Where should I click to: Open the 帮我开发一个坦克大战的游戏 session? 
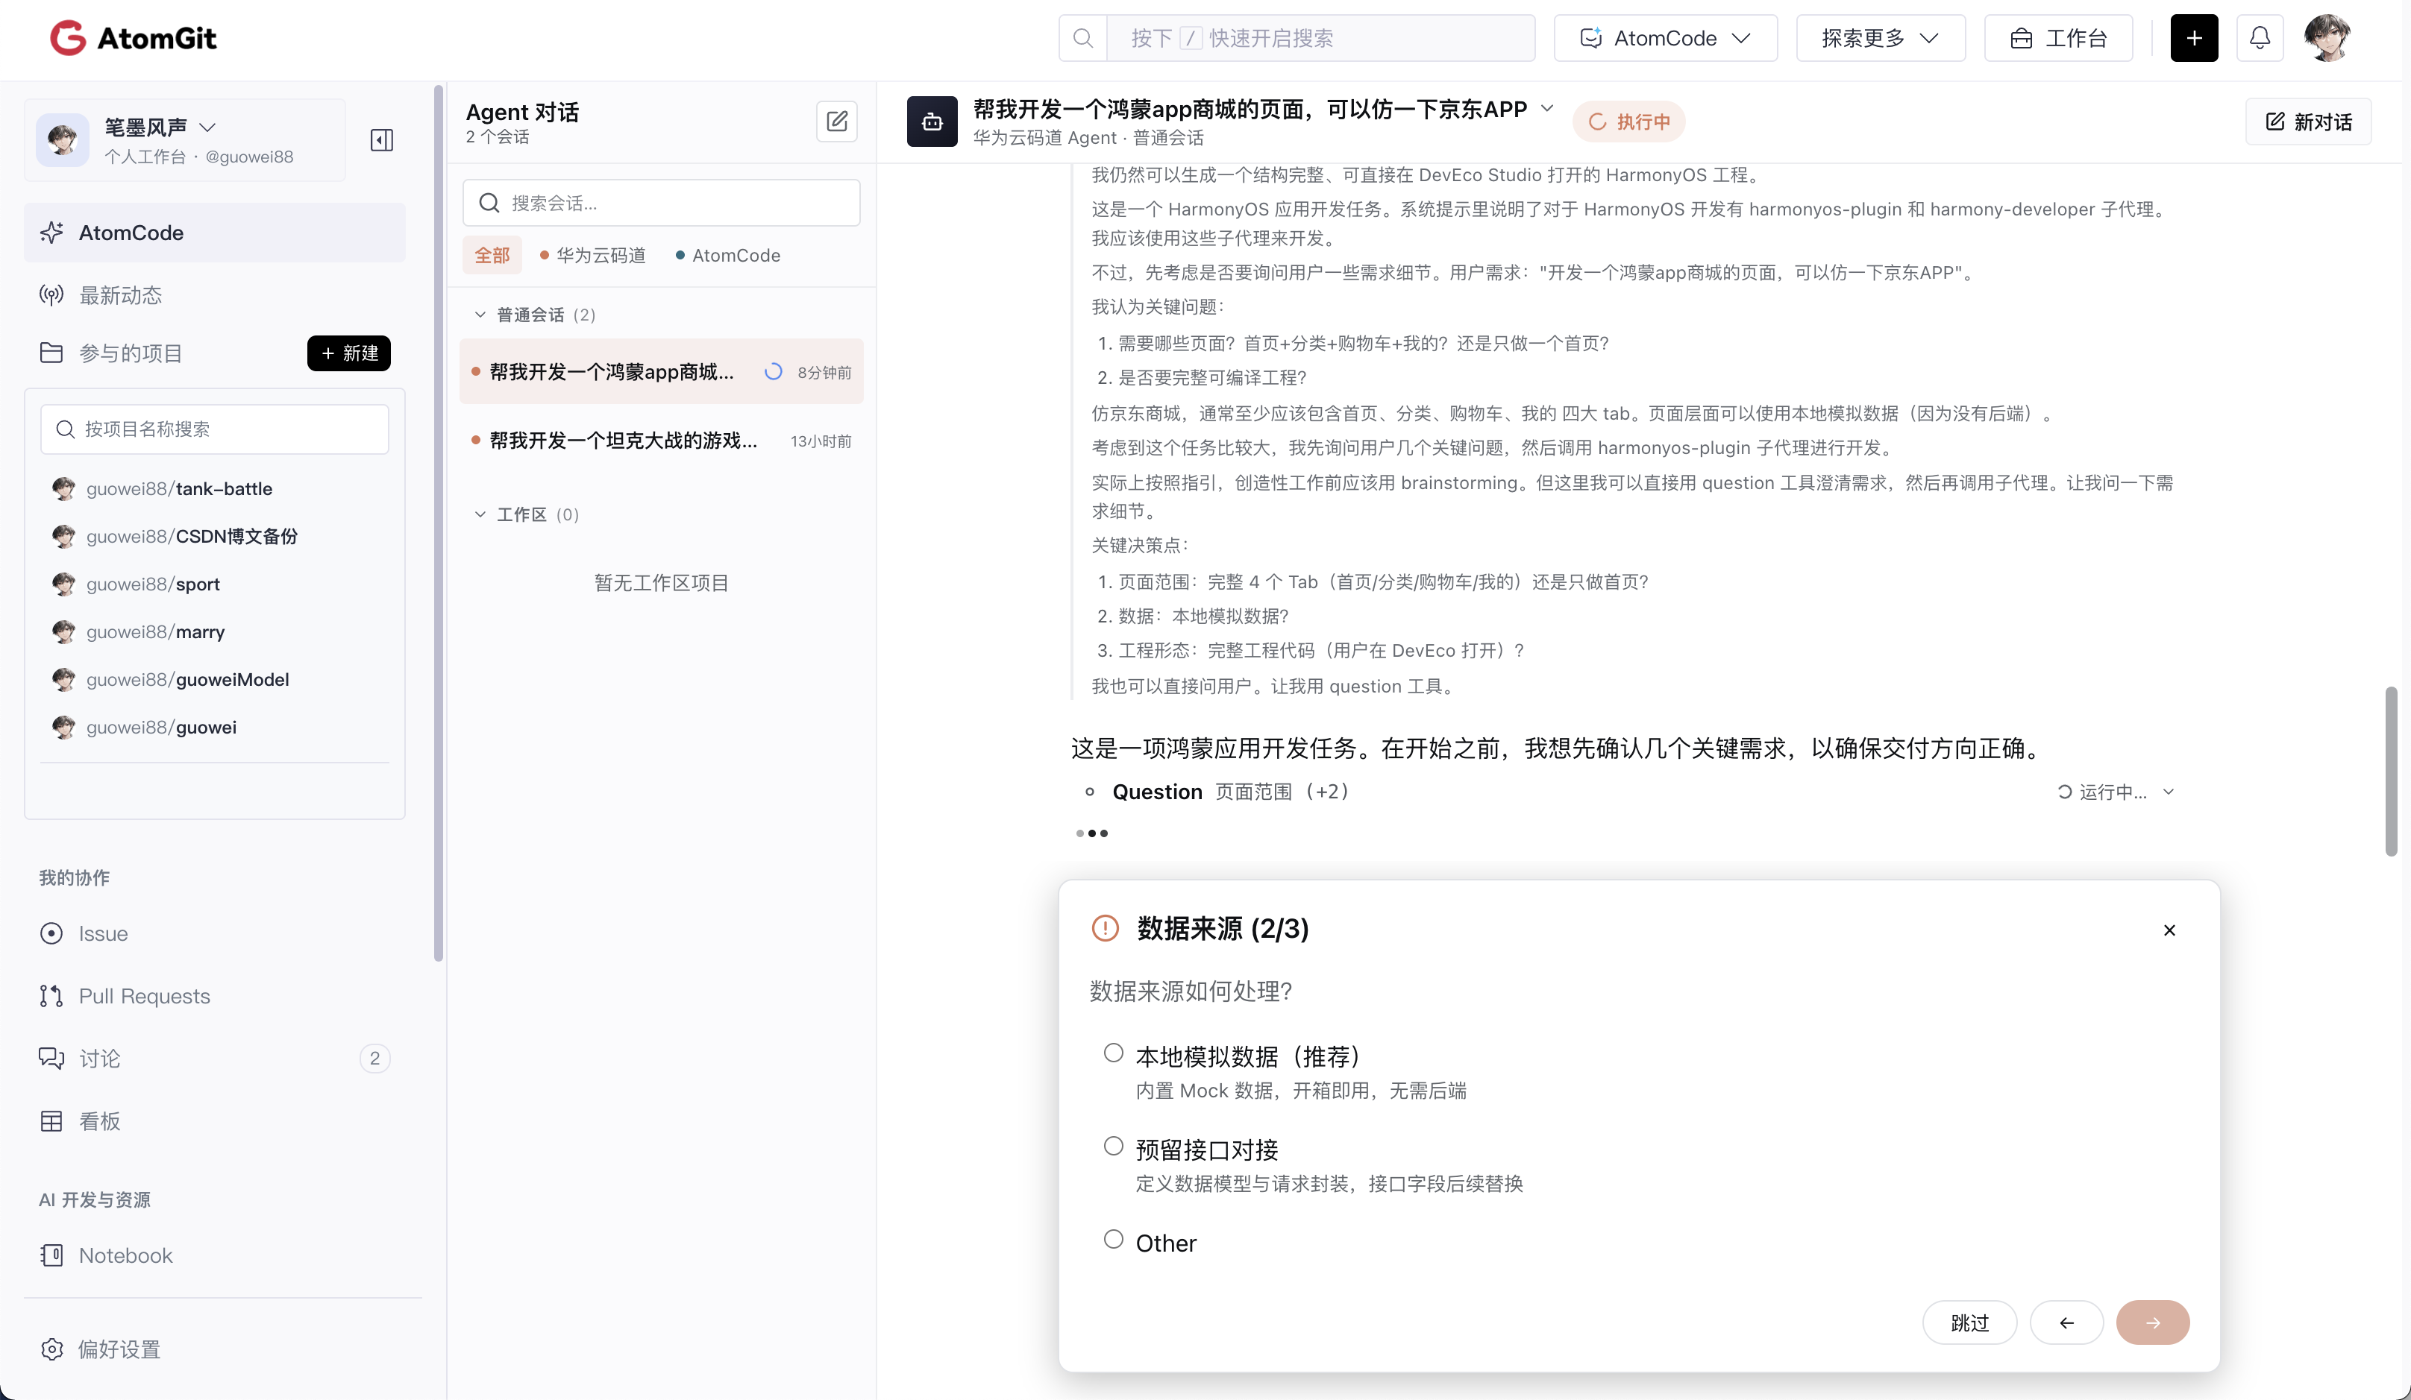pyautogui.click(x=661, y=441)
